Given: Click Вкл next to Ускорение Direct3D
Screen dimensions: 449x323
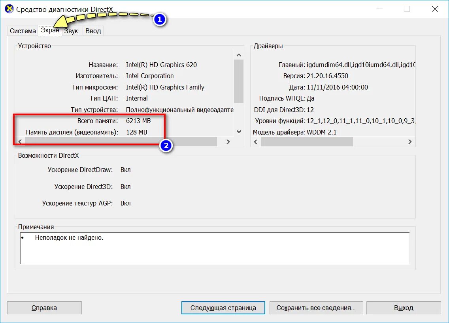Looking at the screenshot, I should [x=125, y=187].
